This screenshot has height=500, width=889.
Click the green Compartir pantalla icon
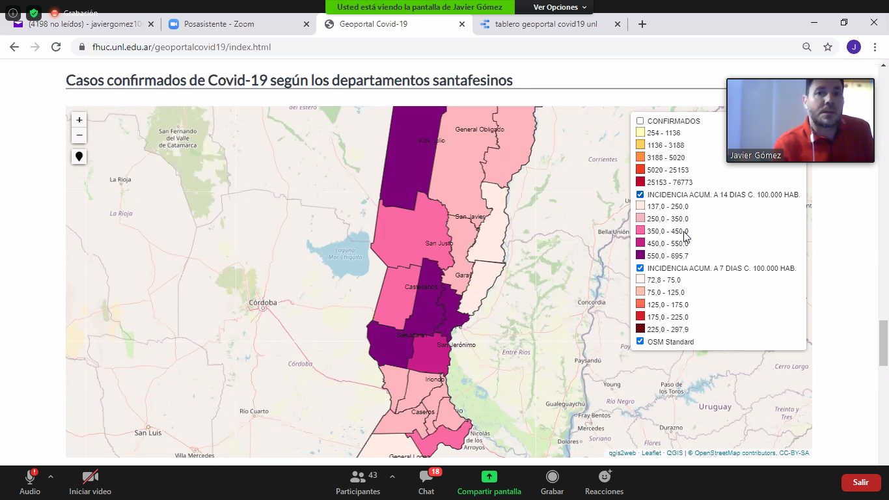click(x=489, y=477)
